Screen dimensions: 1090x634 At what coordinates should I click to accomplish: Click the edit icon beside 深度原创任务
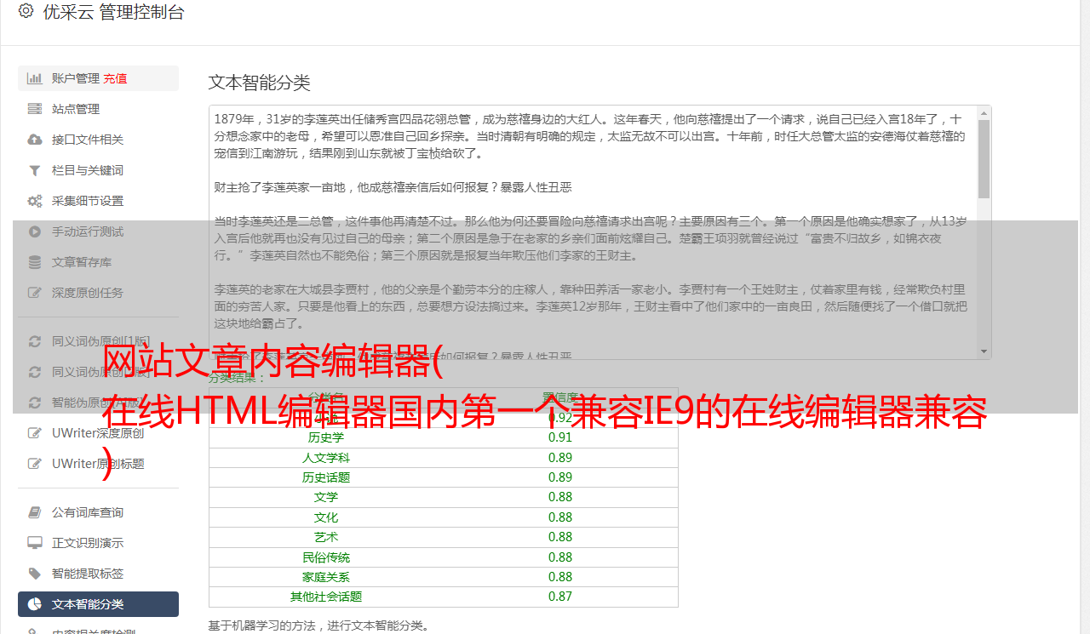click(x=35, y=293)
